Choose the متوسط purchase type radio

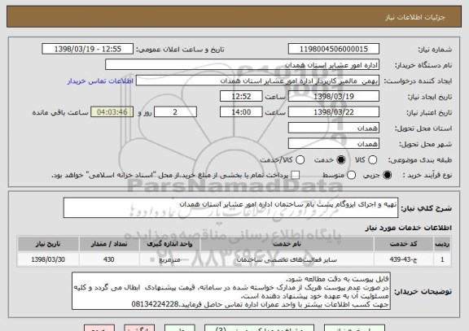tap(351, 175)
